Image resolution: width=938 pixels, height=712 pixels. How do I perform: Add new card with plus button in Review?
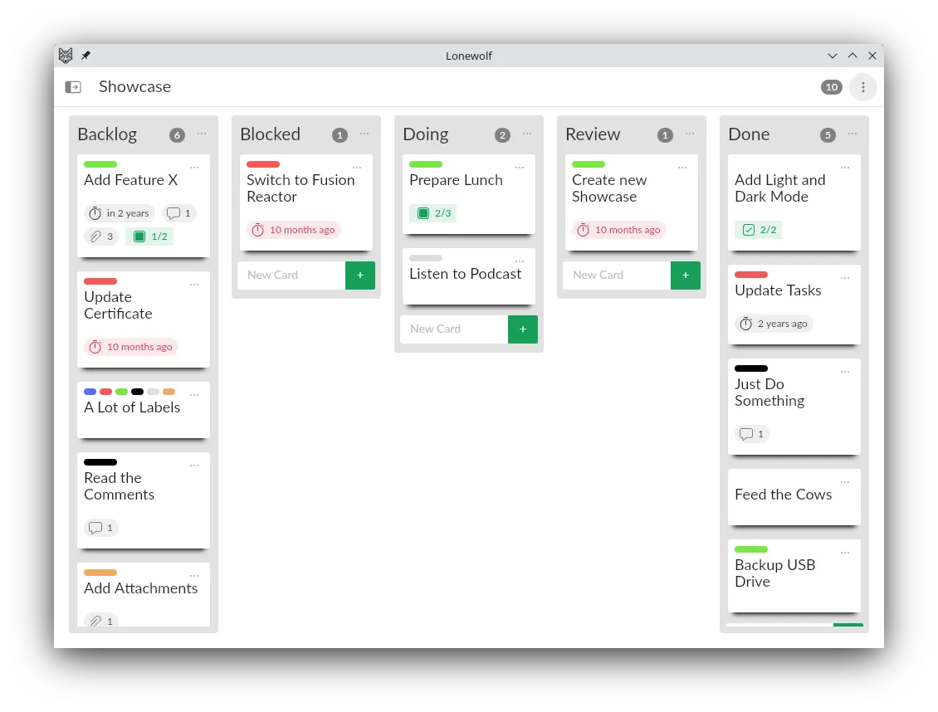click(686, 276)
